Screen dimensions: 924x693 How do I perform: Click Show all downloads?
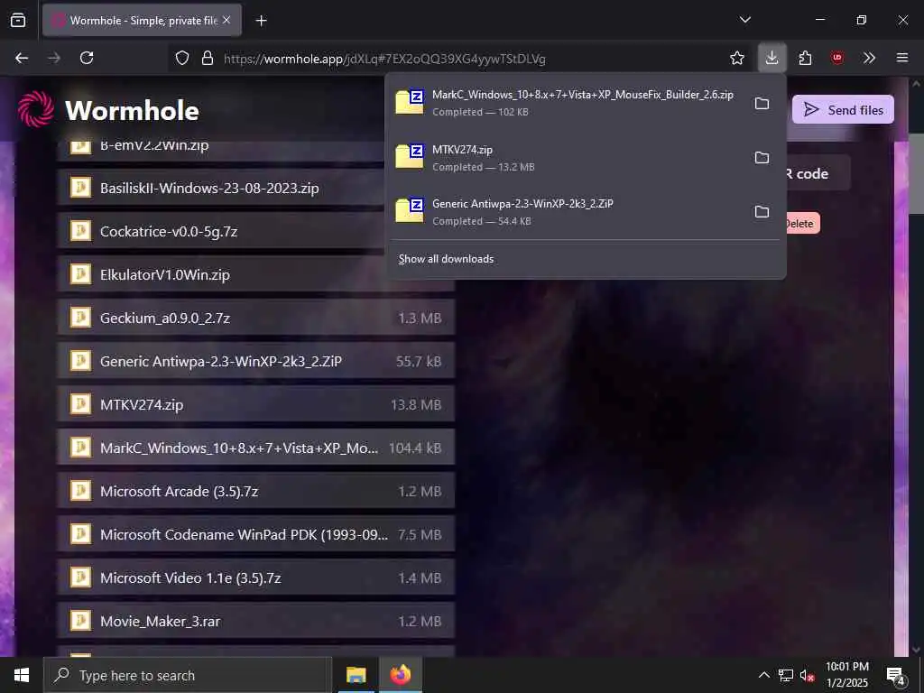pos(446,259)
